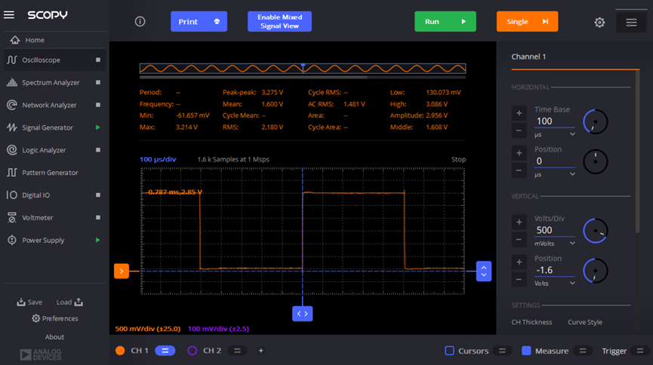Click the Digital IO icon
Screen dimensions: 653x365
(x=12, y=195)
